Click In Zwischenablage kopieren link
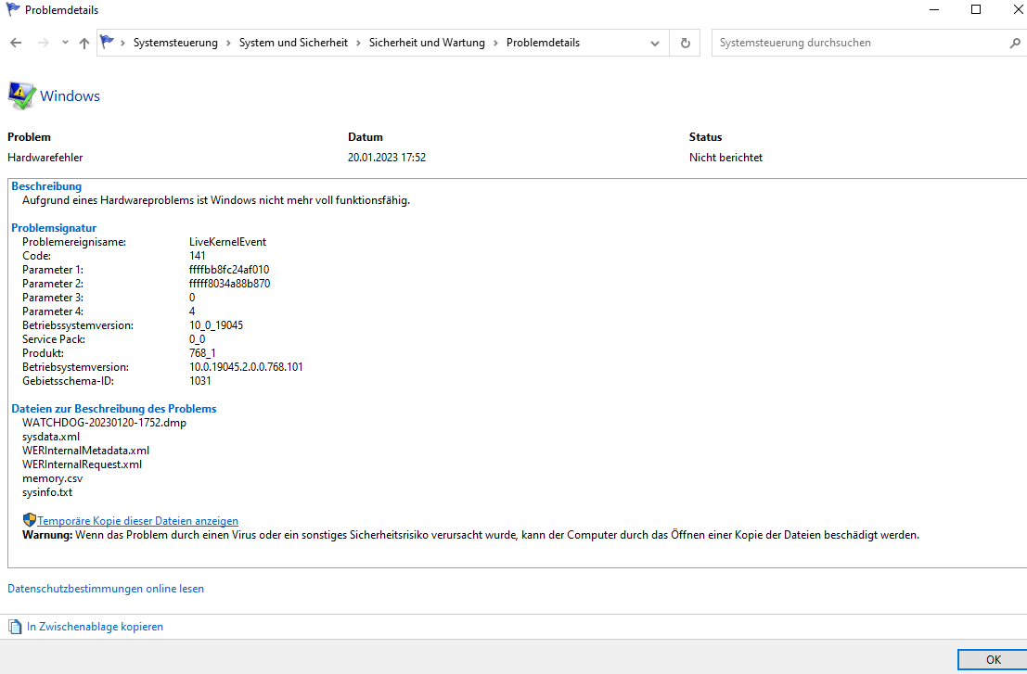Viewport: 1027px width, 674px height. point(95,626)
